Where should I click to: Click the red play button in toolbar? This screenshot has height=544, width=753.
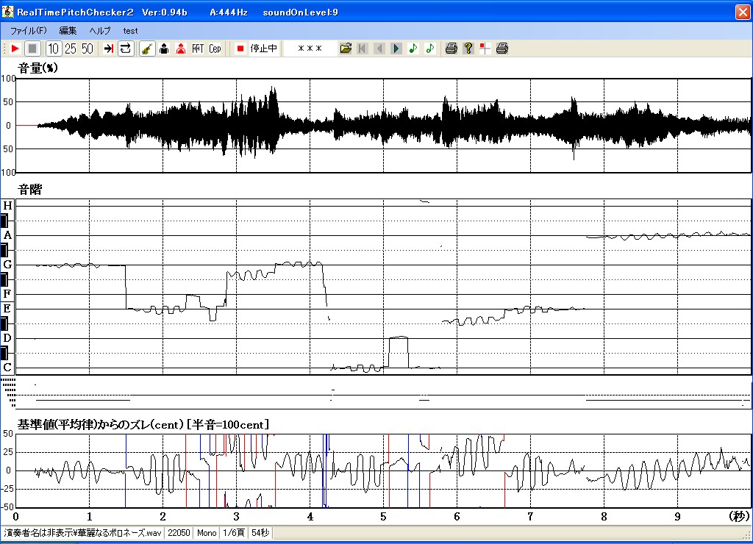tap(15, 49)
